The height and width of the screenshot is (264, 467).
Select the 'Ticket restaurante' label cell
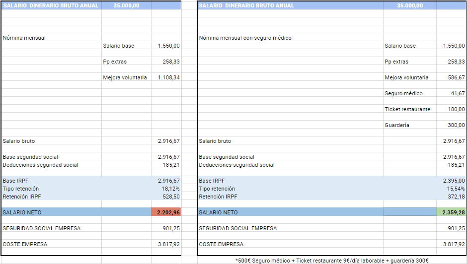(x=407, y=109)
